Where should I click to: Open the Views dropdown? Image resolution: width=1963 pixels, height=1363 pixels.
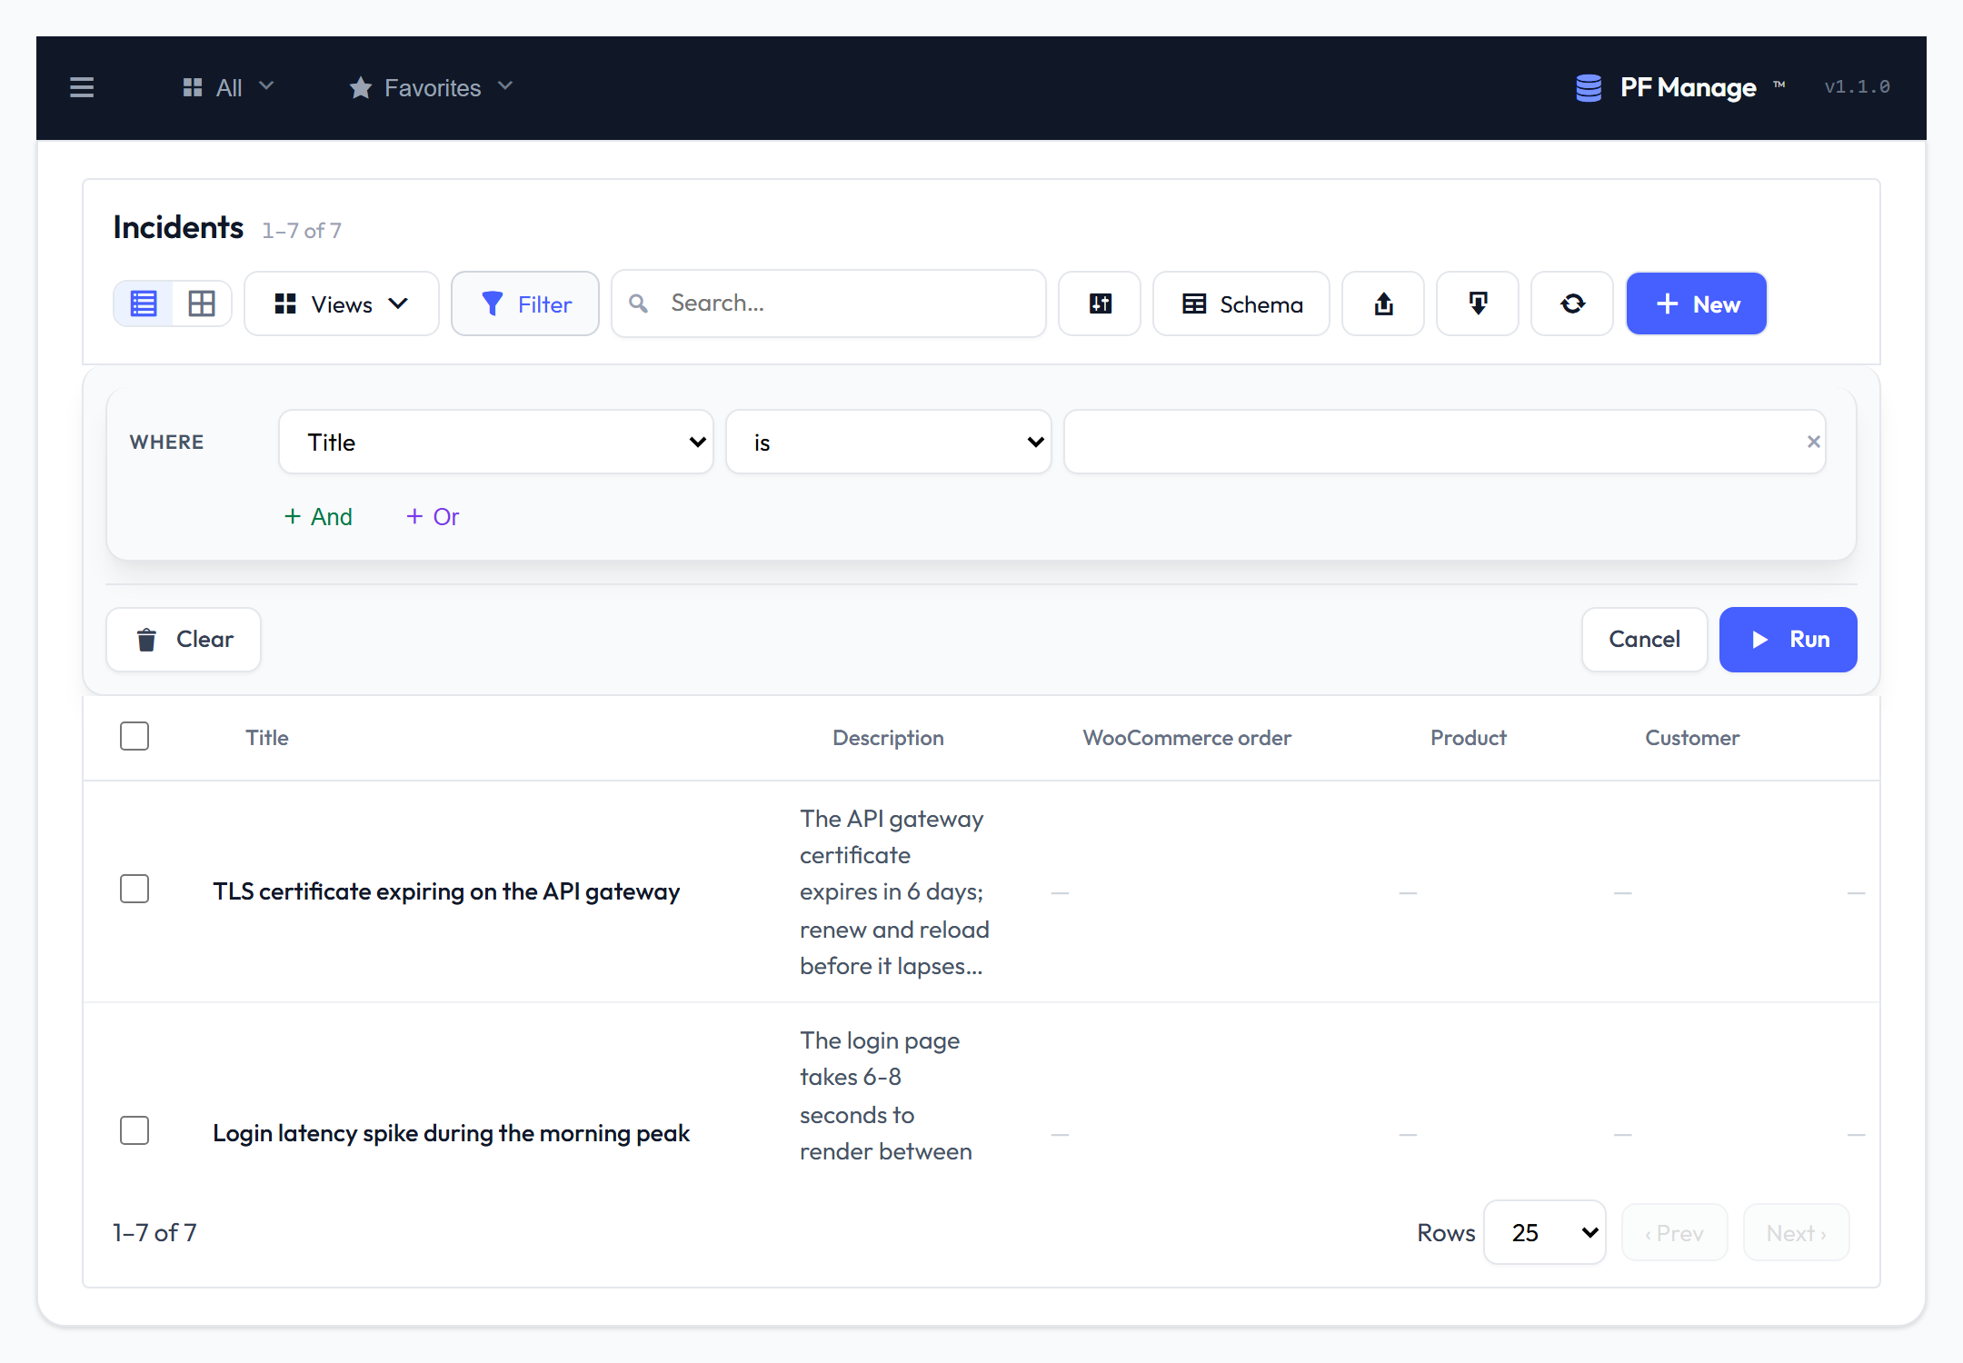pos(342,303)
